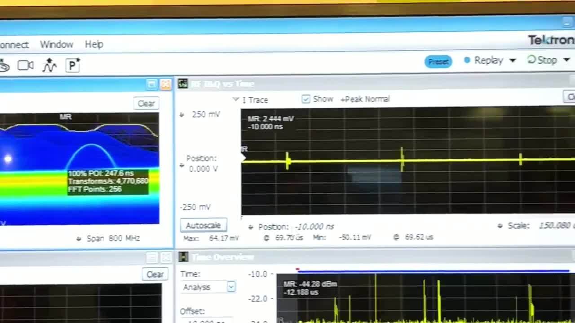Viewport: 575px width, 323px height.
Task: Click the Preset button
Action: pos(438,61)
